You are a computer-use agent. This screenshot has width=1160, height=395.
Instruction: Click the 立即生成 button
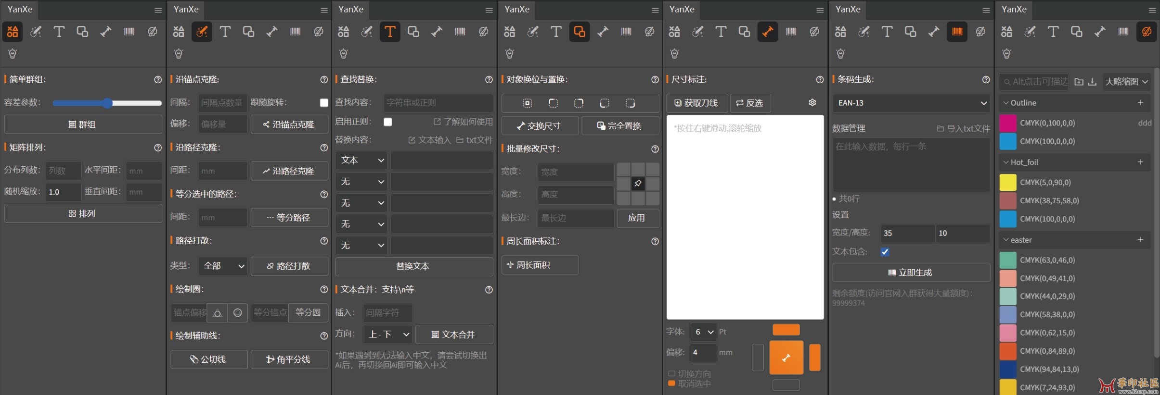coord(911,272)
